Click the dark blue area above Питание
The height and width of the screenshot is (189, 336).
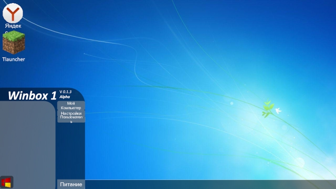71,151
